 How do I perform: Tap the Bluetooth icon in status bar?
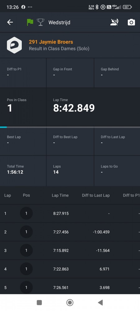click(x=97, y=7)
